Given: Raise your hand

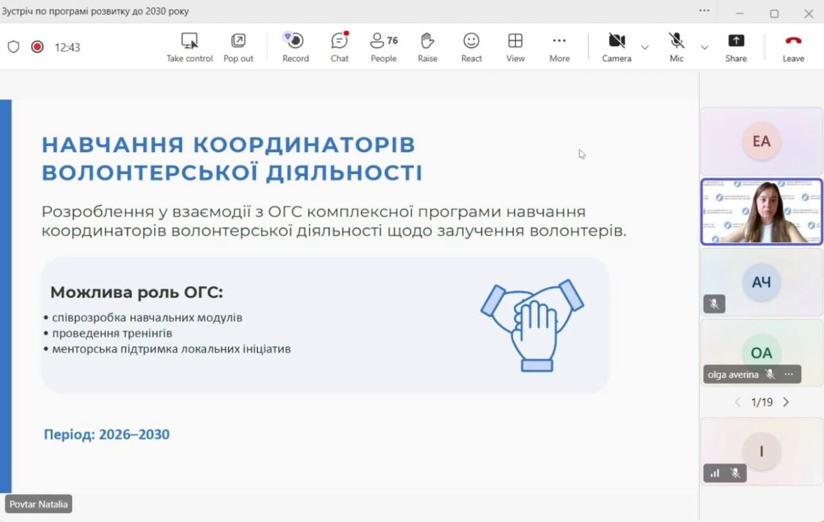Looking at the screenshot, I should [427, 47].
